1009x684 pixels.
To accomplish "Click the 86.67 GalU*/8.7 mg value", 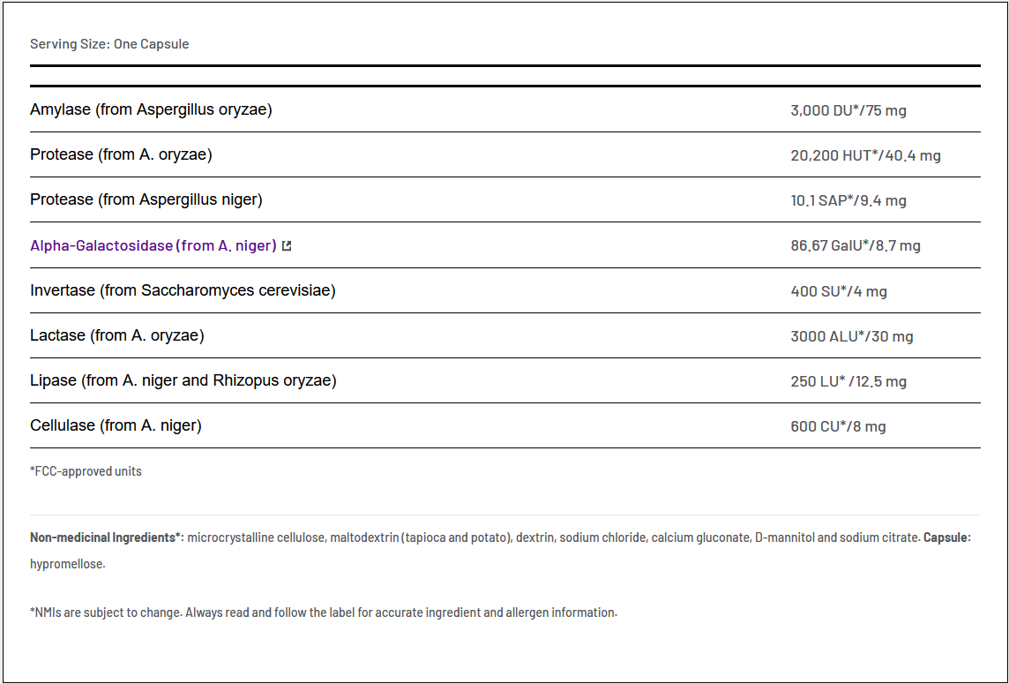I will 855,245.
